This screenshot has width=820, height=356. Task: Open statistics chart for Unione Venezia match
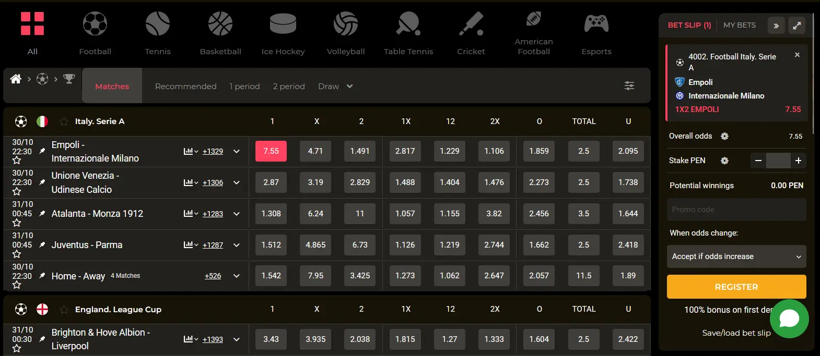click(x=191, y=182)
